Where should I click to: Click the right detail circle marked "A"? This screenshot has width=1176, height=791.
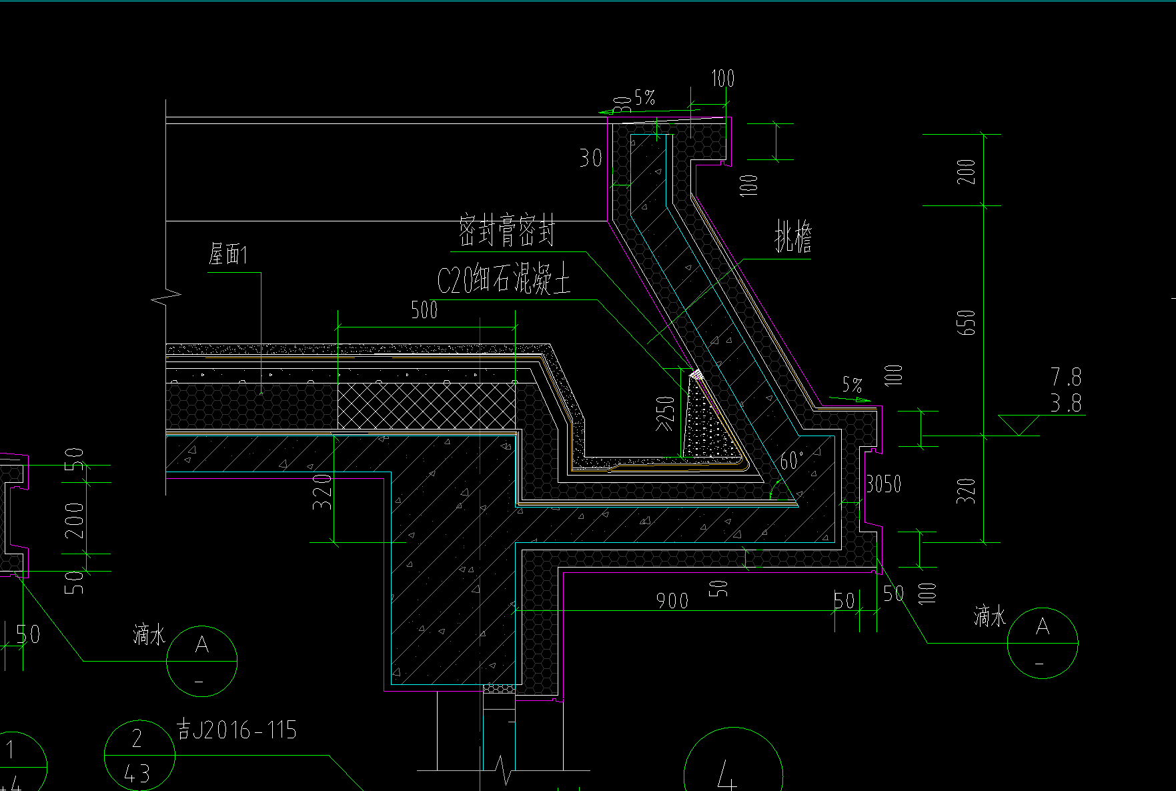coord(1043,643)
